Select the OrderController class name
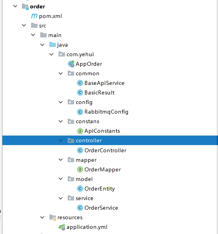The image size is (218, 234). (x=106, y=150)
